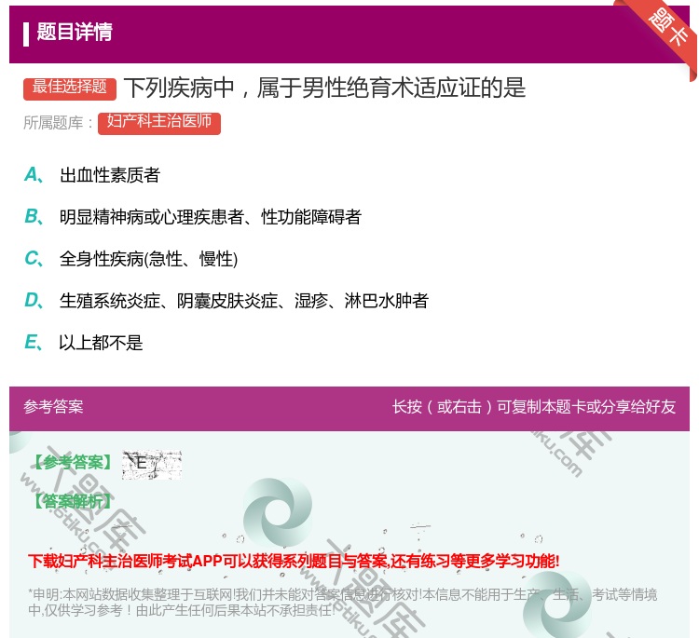Open the 妇产科主治医师 question bank link
This screenshot has width=699, height=638.
pyautogui.click(x=159, y=123)
